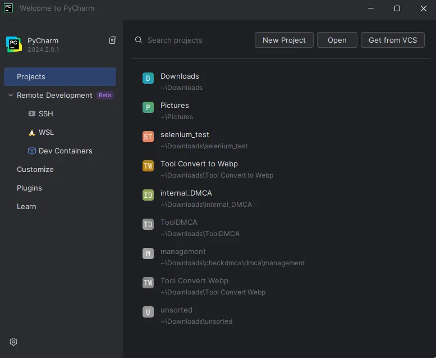The height and width of the screenshot is (358, 436).
Task: Click the path ~\Downloads\selenium_test
Action: pos(204,146)
